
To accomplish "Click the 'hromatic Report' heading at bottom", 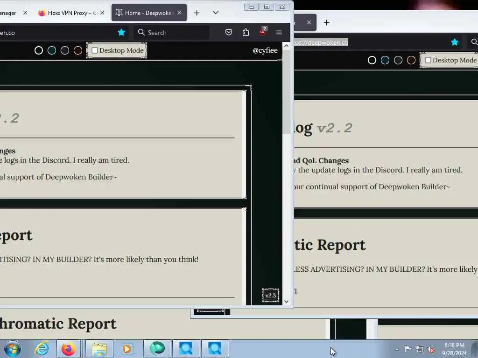I will [58, 324].
